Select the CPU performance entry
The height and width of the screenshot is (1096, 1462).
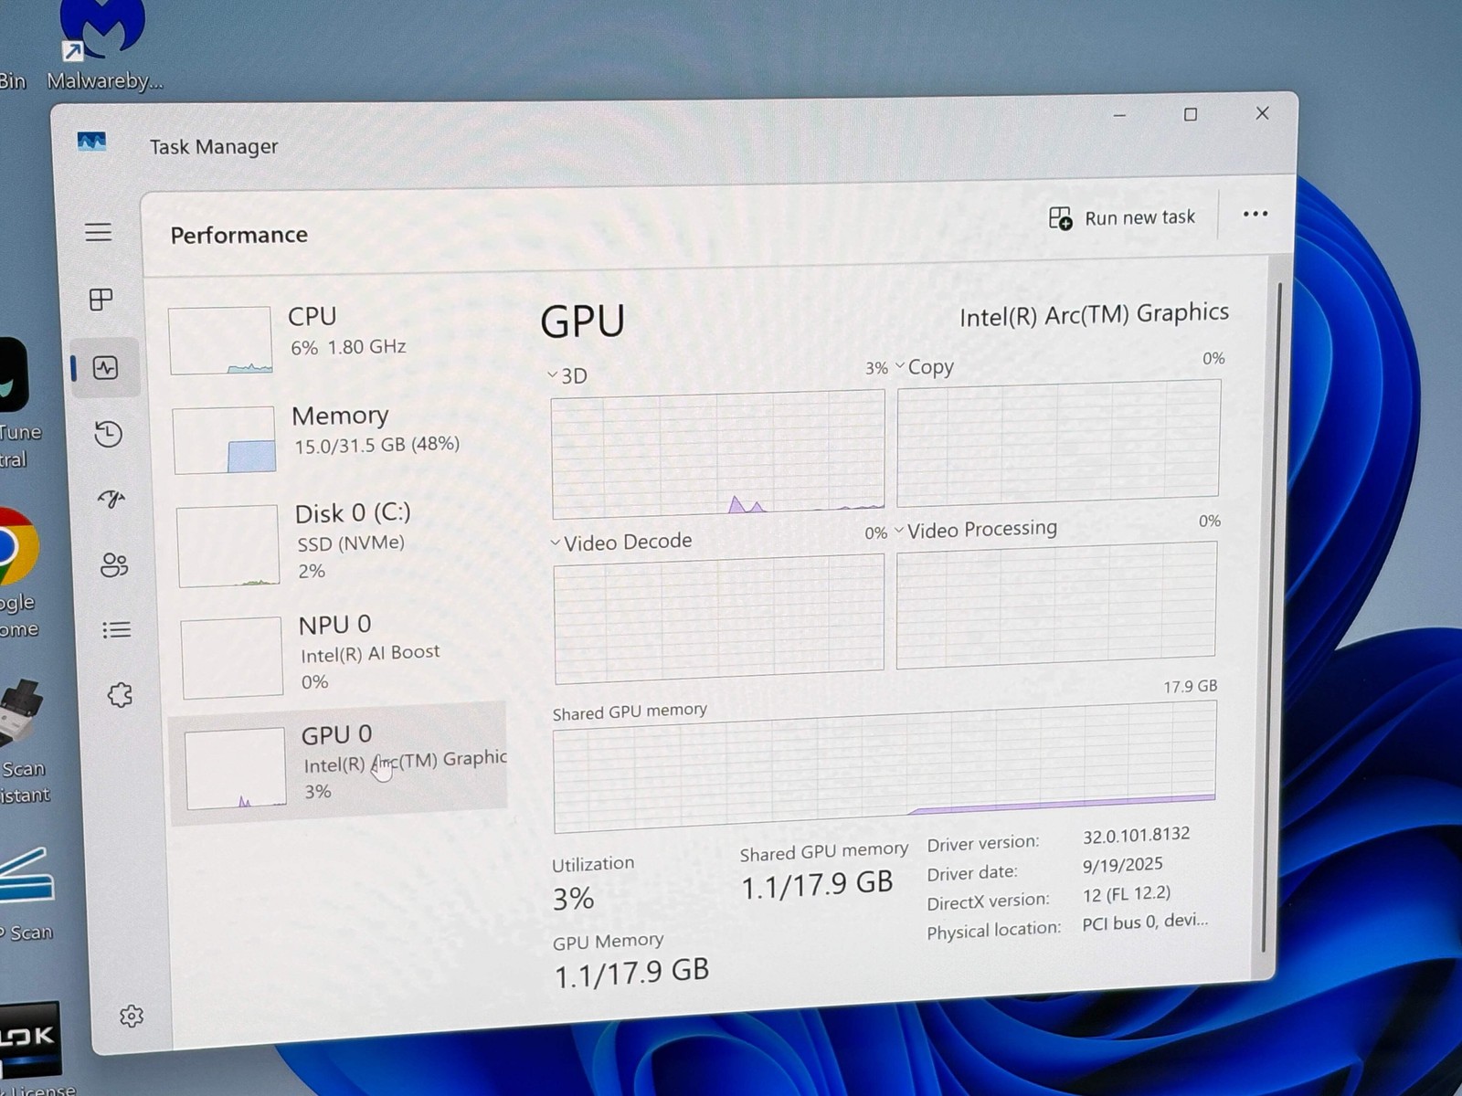point(336,340)
